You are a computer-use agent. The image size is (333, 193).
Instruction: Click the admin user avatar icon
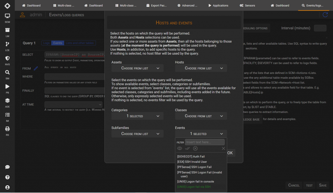[x=22, y=15]
